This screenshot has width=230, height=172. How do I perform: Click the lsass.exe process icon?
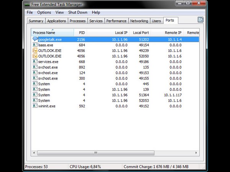[x=35, y=45]
